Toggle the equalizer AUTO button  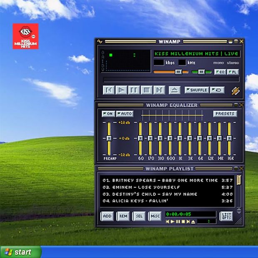pos(125,114)
